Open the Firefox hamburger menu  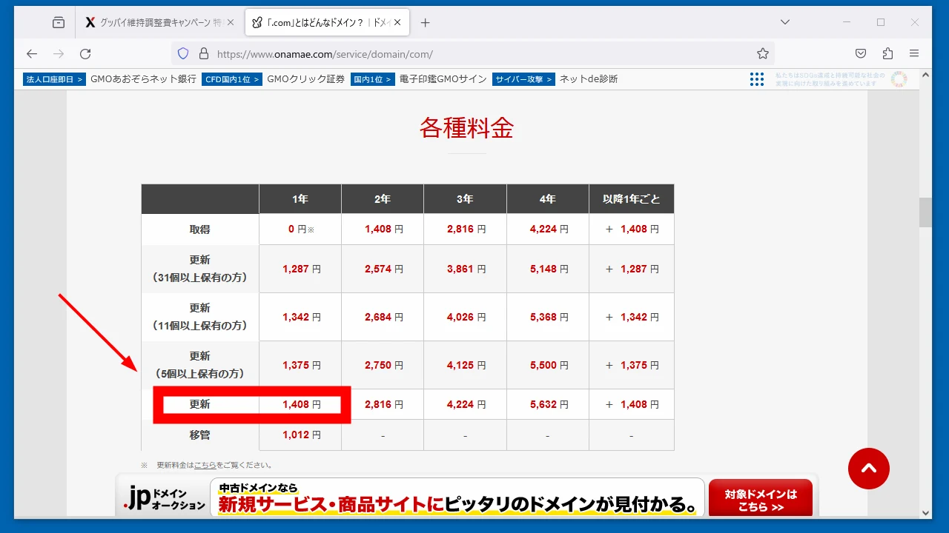click(x=914, y=53)
